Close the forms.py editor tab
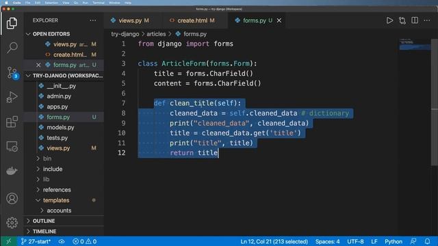The width and height of the screenshot is (438, 246). click(279, 20)
